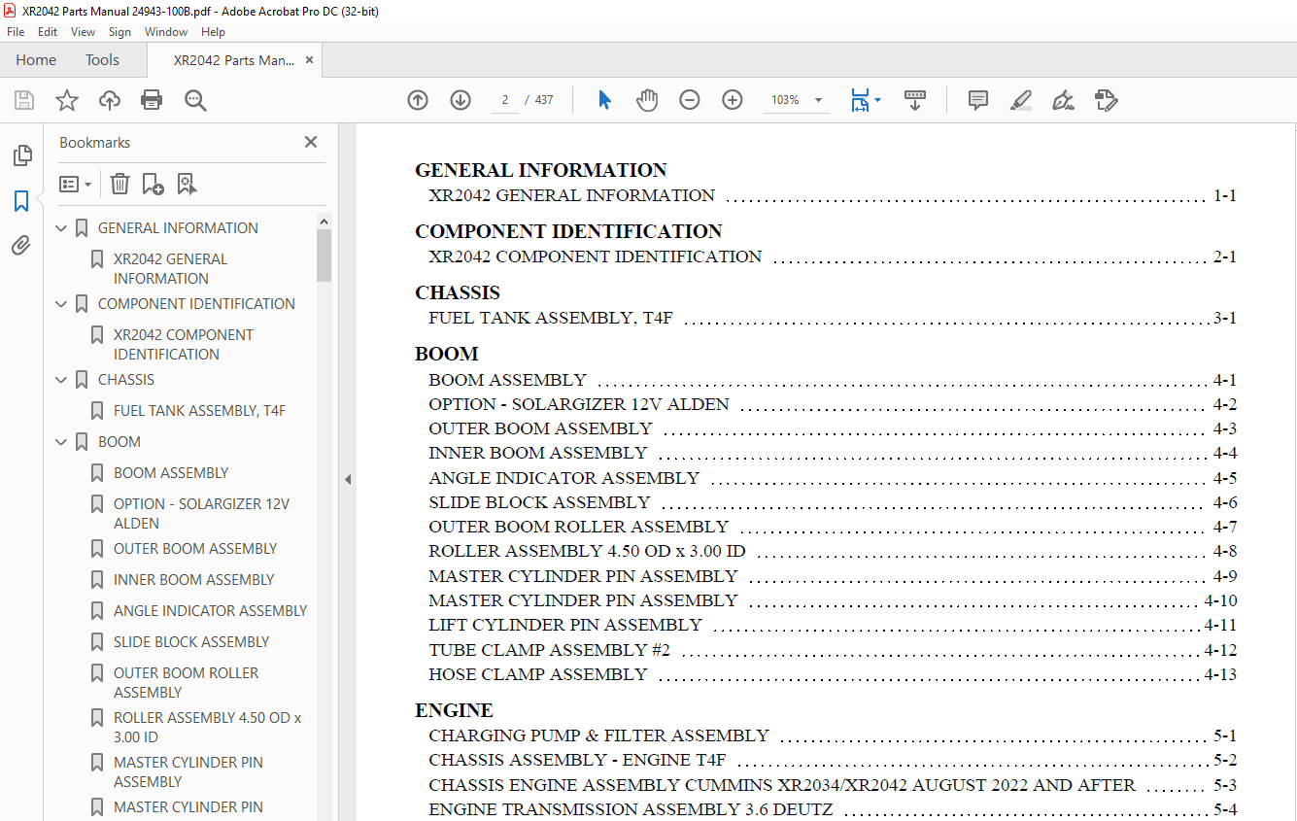The image size is (1297, 821).
Task: Open the bookmark options dropdown menu
Action: (x=75, y=184)
